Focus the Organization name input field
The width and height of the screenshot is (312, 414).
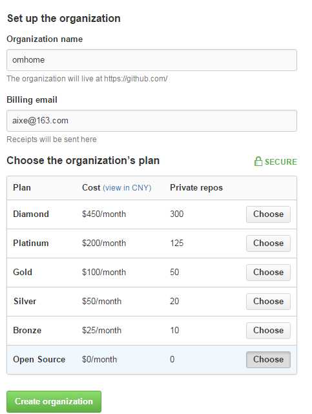tap(152, 60)
